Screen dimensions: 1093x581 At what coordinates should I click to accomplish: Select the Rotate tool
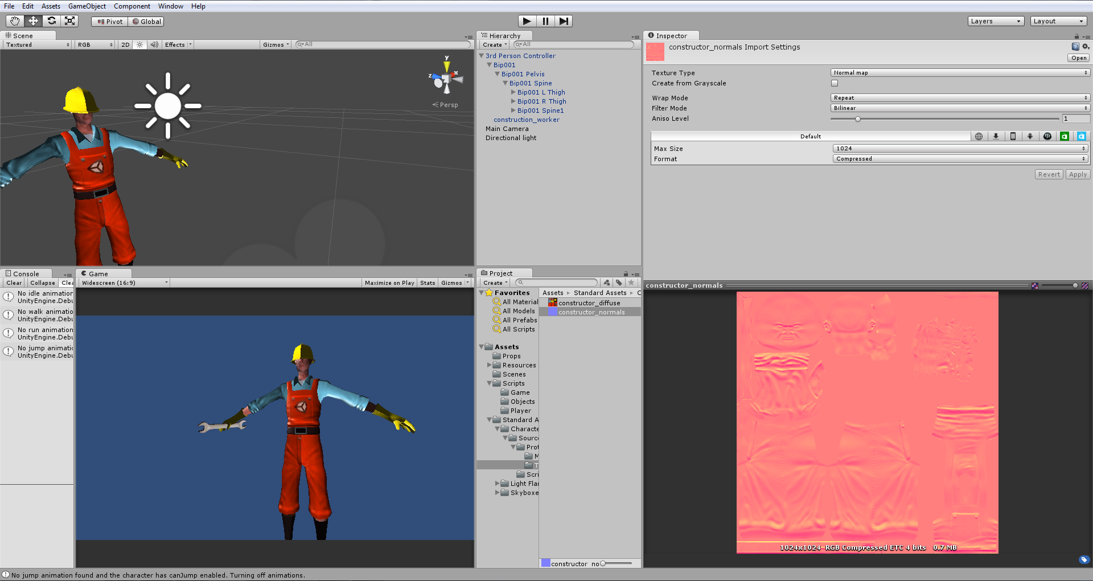pos(51,21)
